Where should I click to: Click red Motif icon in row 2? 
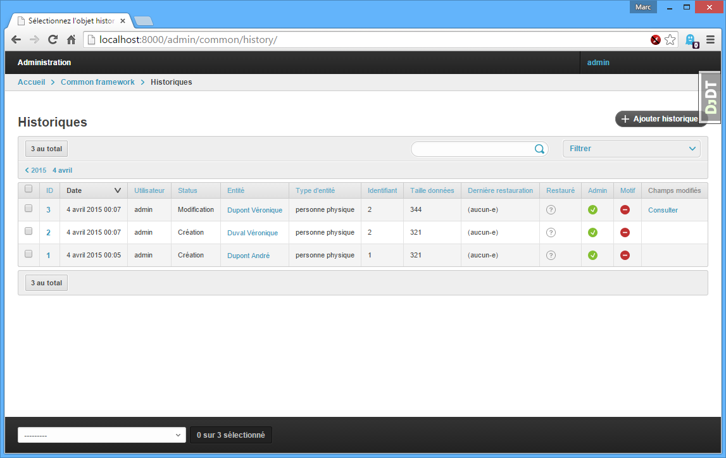coord(625,233)
